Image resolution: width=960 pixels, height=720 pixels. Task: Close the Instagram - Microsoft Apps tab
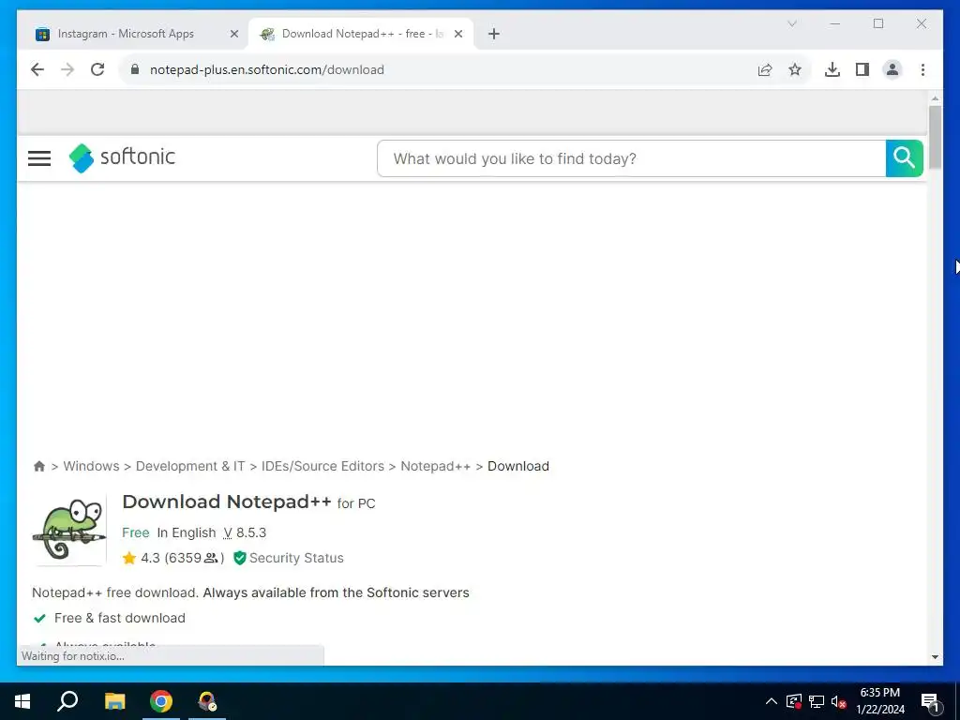click(233, 34)
